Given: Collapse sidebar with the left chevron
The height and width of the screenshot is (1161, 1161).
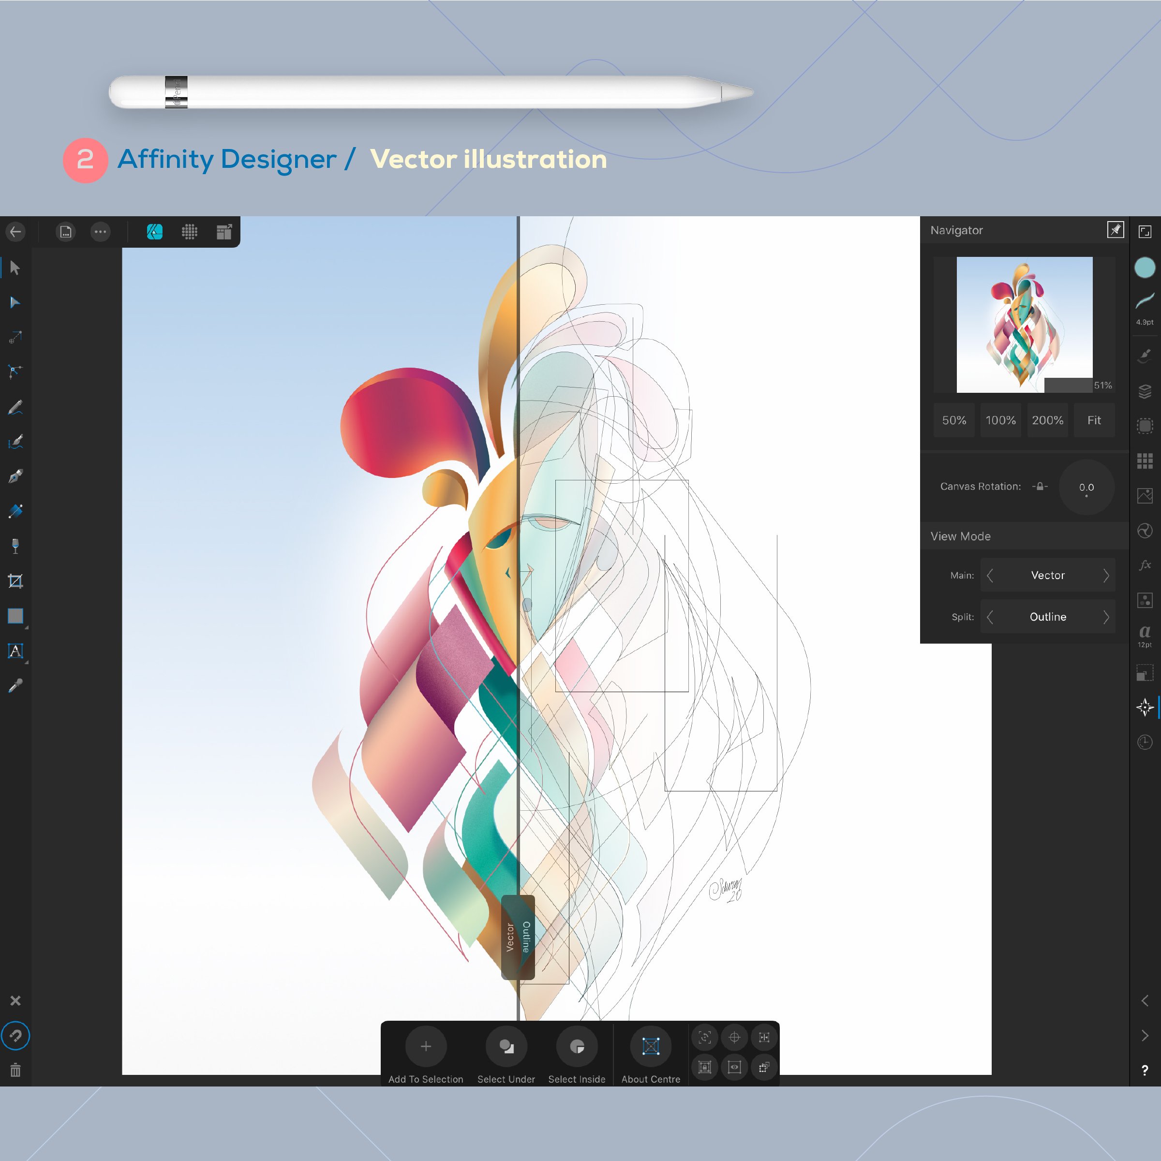Looking at the screenshot, I should click(x=1145, y=1000).
